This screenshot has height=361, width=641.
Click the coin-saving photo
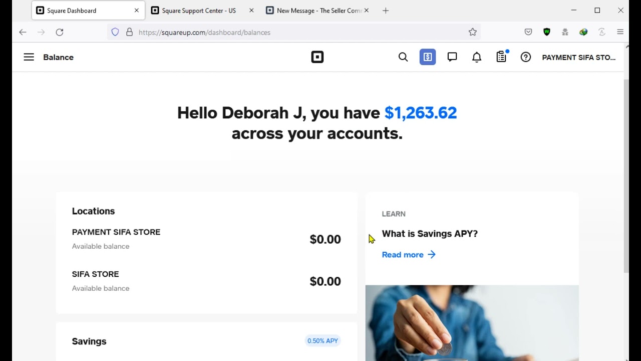point(472,323)
